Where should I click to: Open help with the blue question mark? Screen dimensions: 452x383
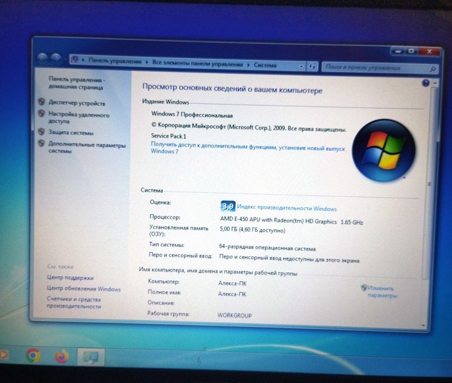(426, 83)
